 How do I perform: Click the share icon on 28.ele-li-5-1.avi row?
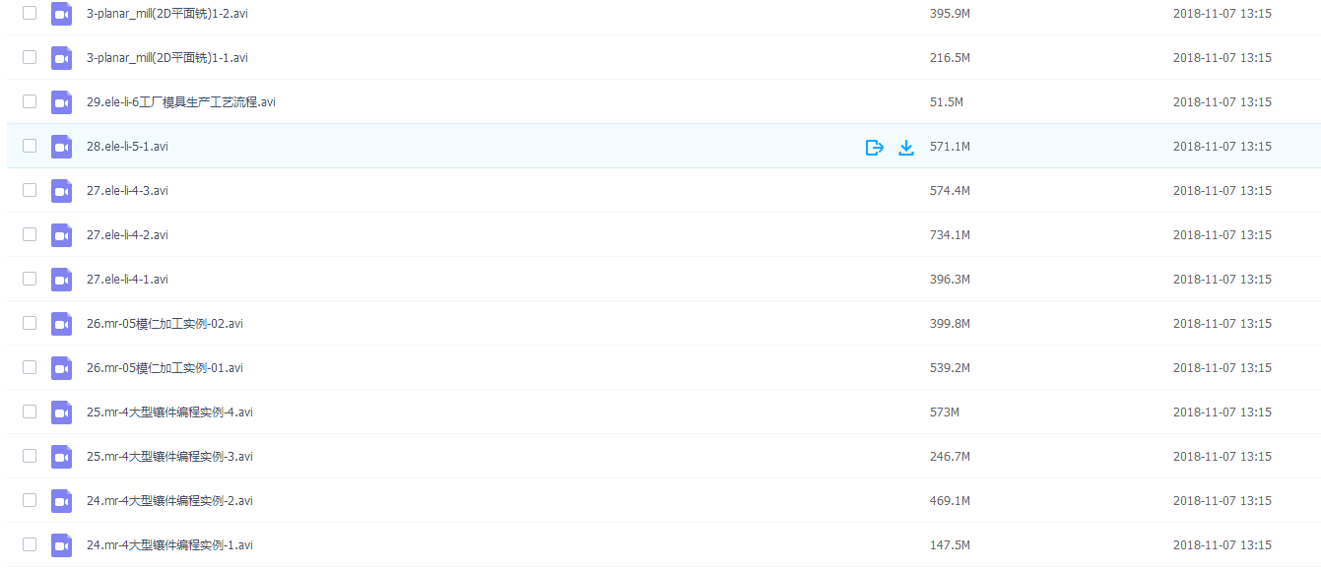[874, 148]
